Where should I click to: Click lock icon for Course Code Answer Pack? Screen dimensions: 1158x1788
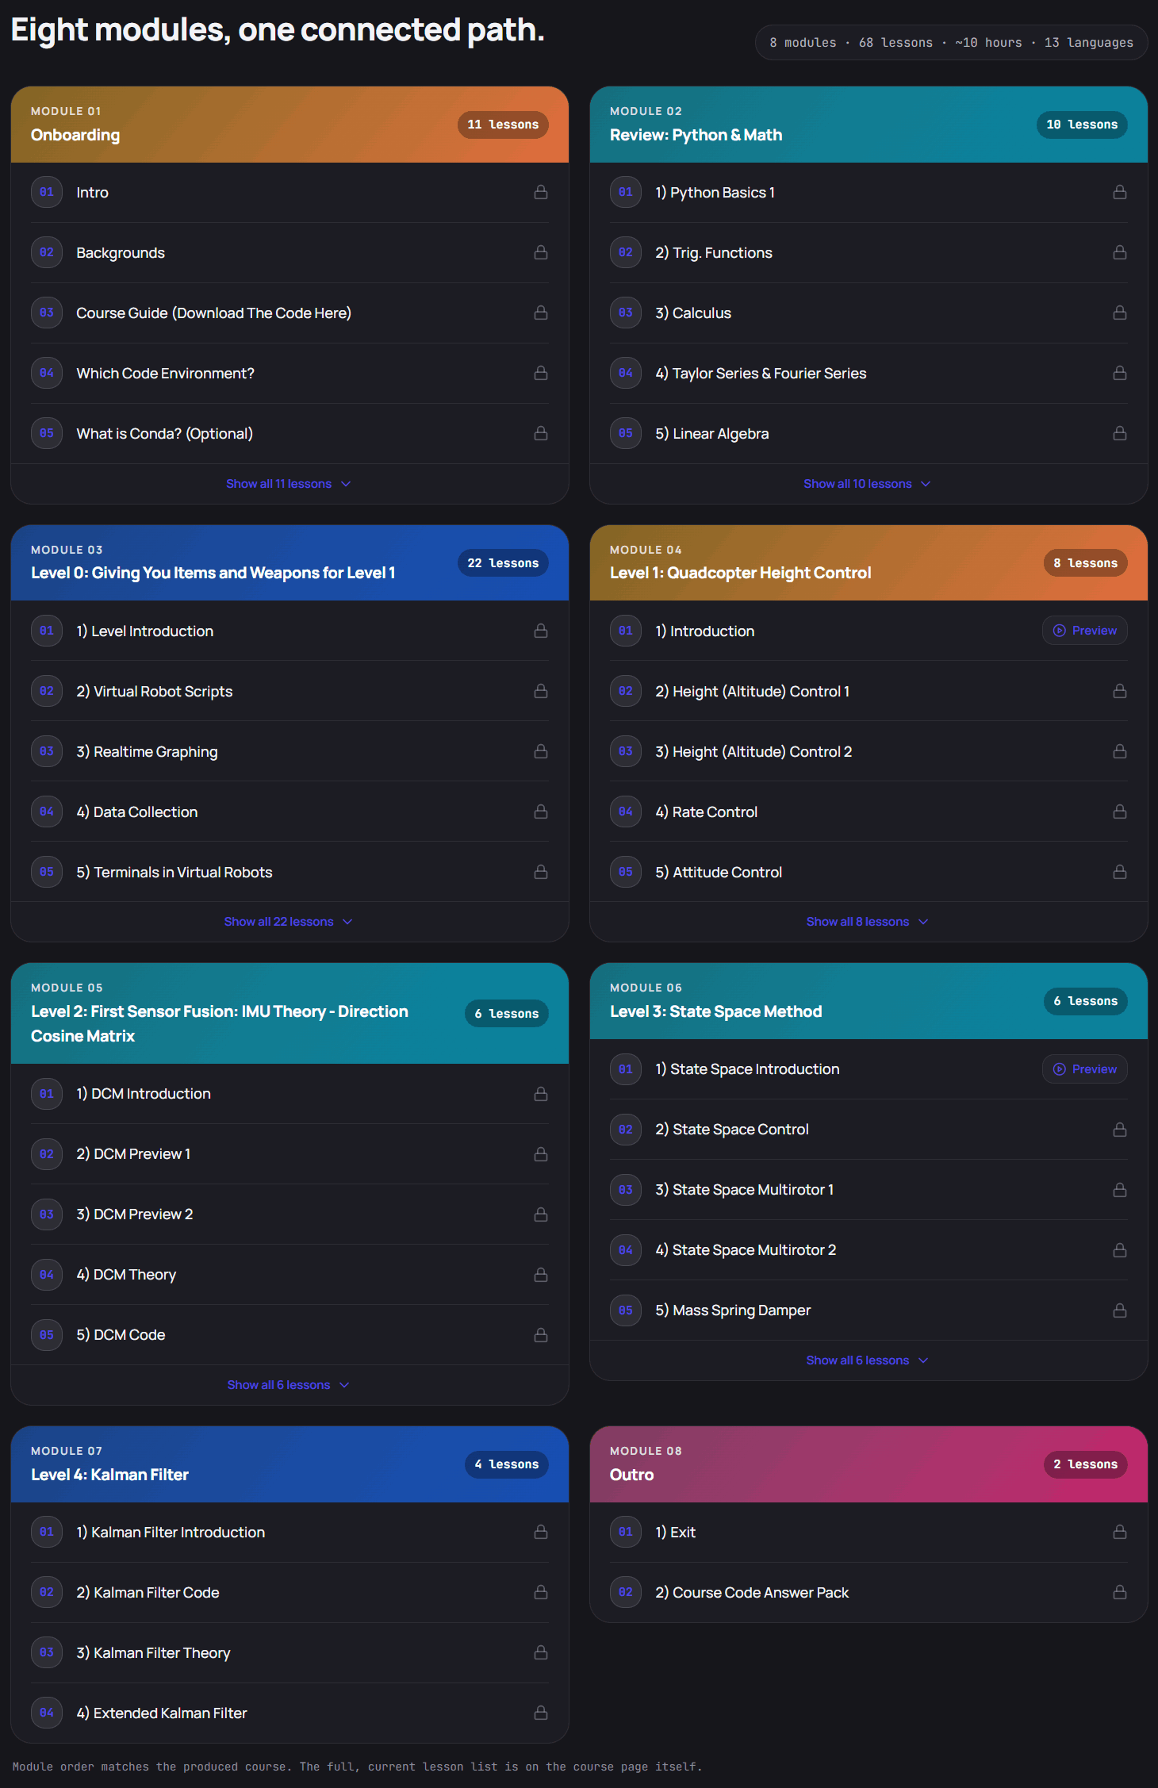[1120, 1592]
